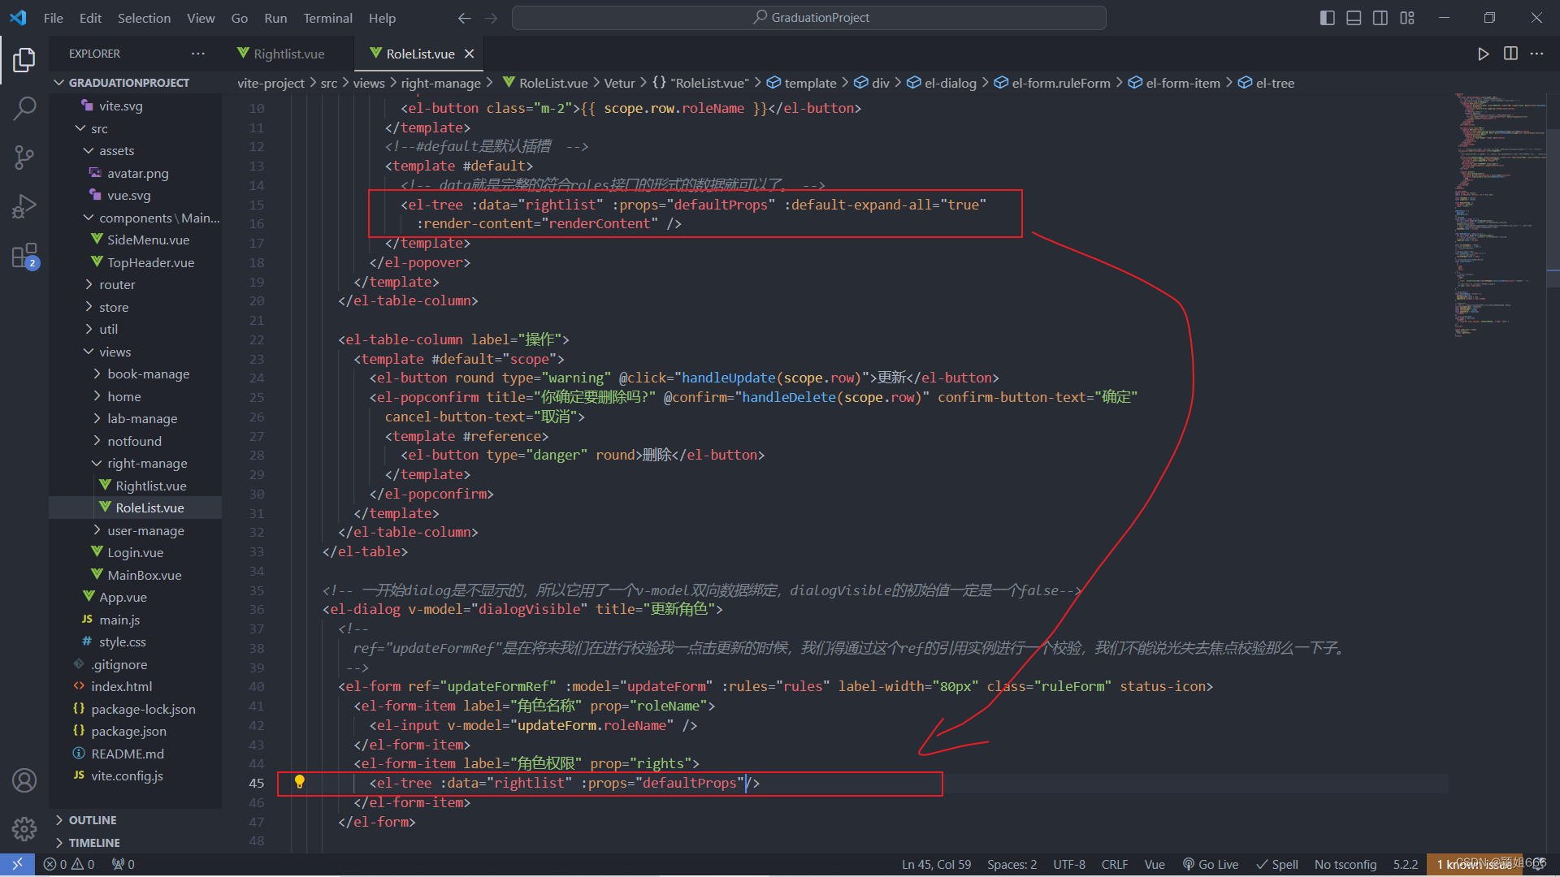This screenshot has height=877, width=1560.
Task: Toggle secondary side bar visibility
Action: tap(1380, 18)
